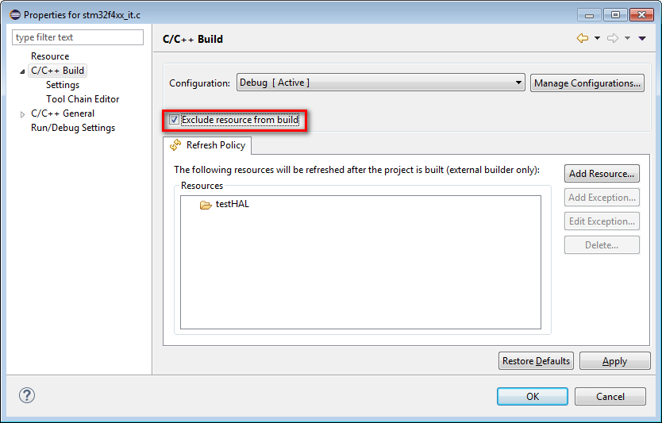This screenshot has height=423, width=662.
Task: Expand the C/C++ General tree node
Action: tap(22, 114)
